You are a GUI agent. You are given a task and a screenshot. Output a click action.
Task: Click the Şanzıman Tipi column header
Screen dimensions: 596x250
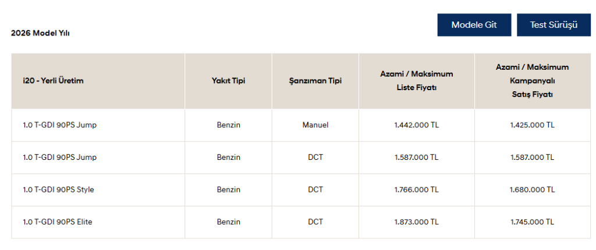pyautogui.click(x=315, y=81)
